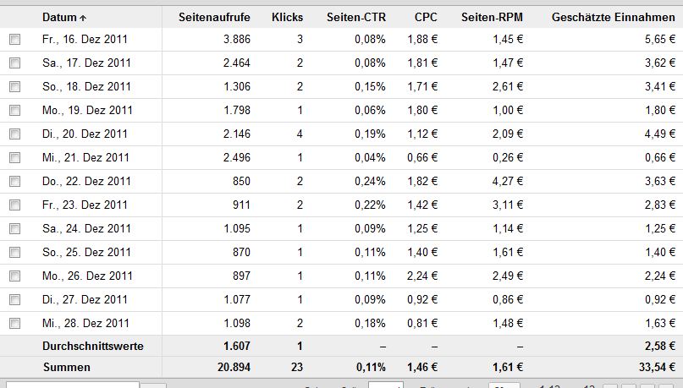Sort by the Seiten-CTR column header
The image size is (683, 388).
[355, 18]
